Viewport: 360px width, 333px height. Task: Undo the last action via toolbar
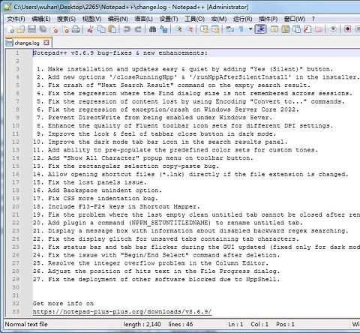coord(127,29)
